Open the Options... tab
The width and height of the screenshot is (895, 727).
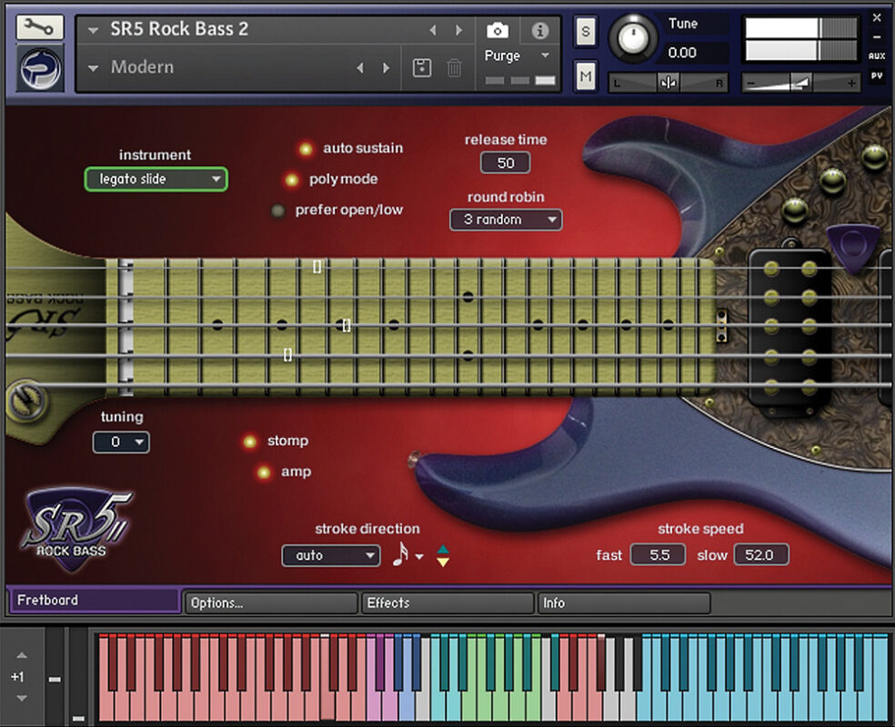(x=270, y=603)
